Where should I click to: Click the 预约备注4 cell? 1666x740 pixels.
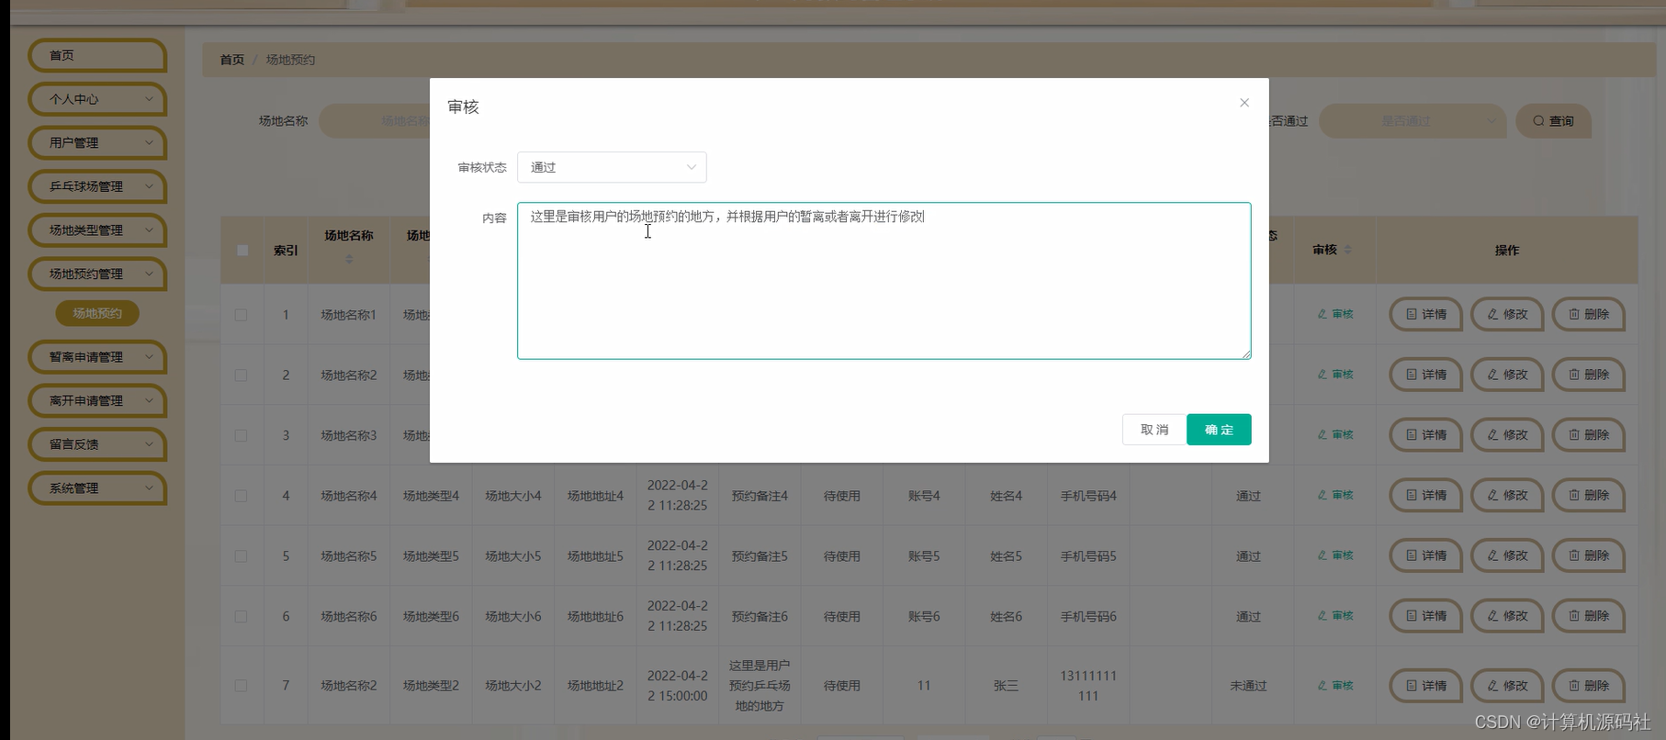(760, 496)
